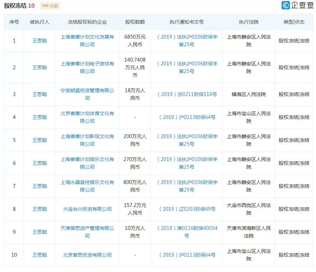
Task: Click 上海市静安区人民法院 in row 1
Action: pyautogui.click(x=249, y=41)
